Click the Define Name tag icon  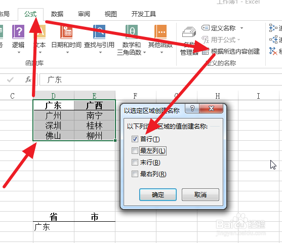pyautogui.click(x=206, y=28)
